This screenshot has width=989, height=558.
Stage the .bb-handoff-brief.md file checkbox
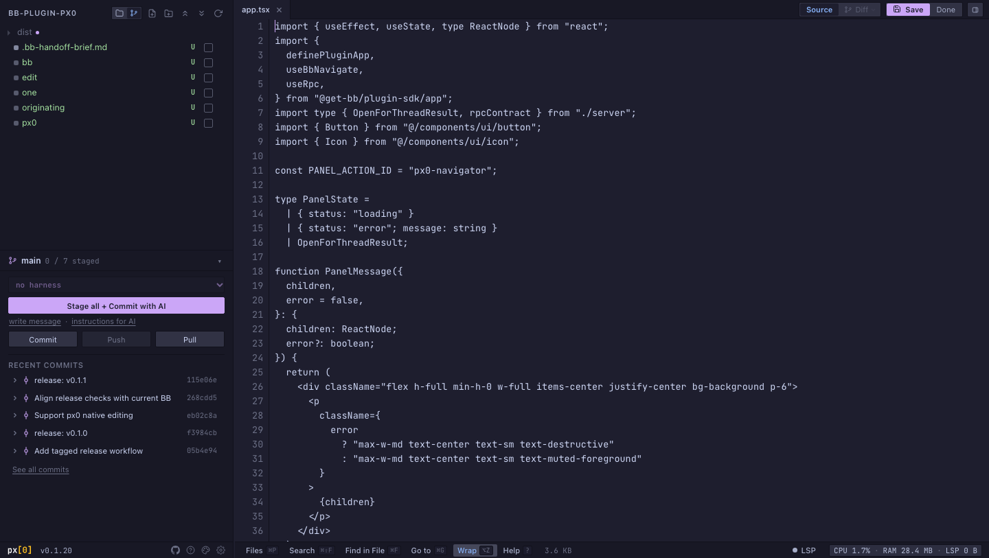pos(208,47)
